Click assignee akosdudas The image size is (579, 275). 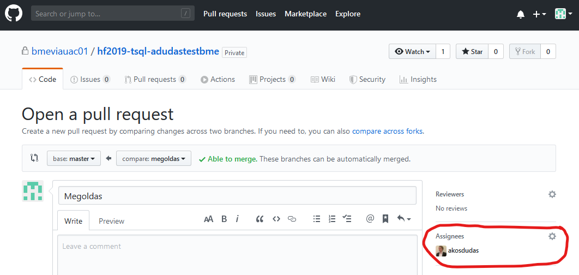pyautogui.click(x=463, y=250)
